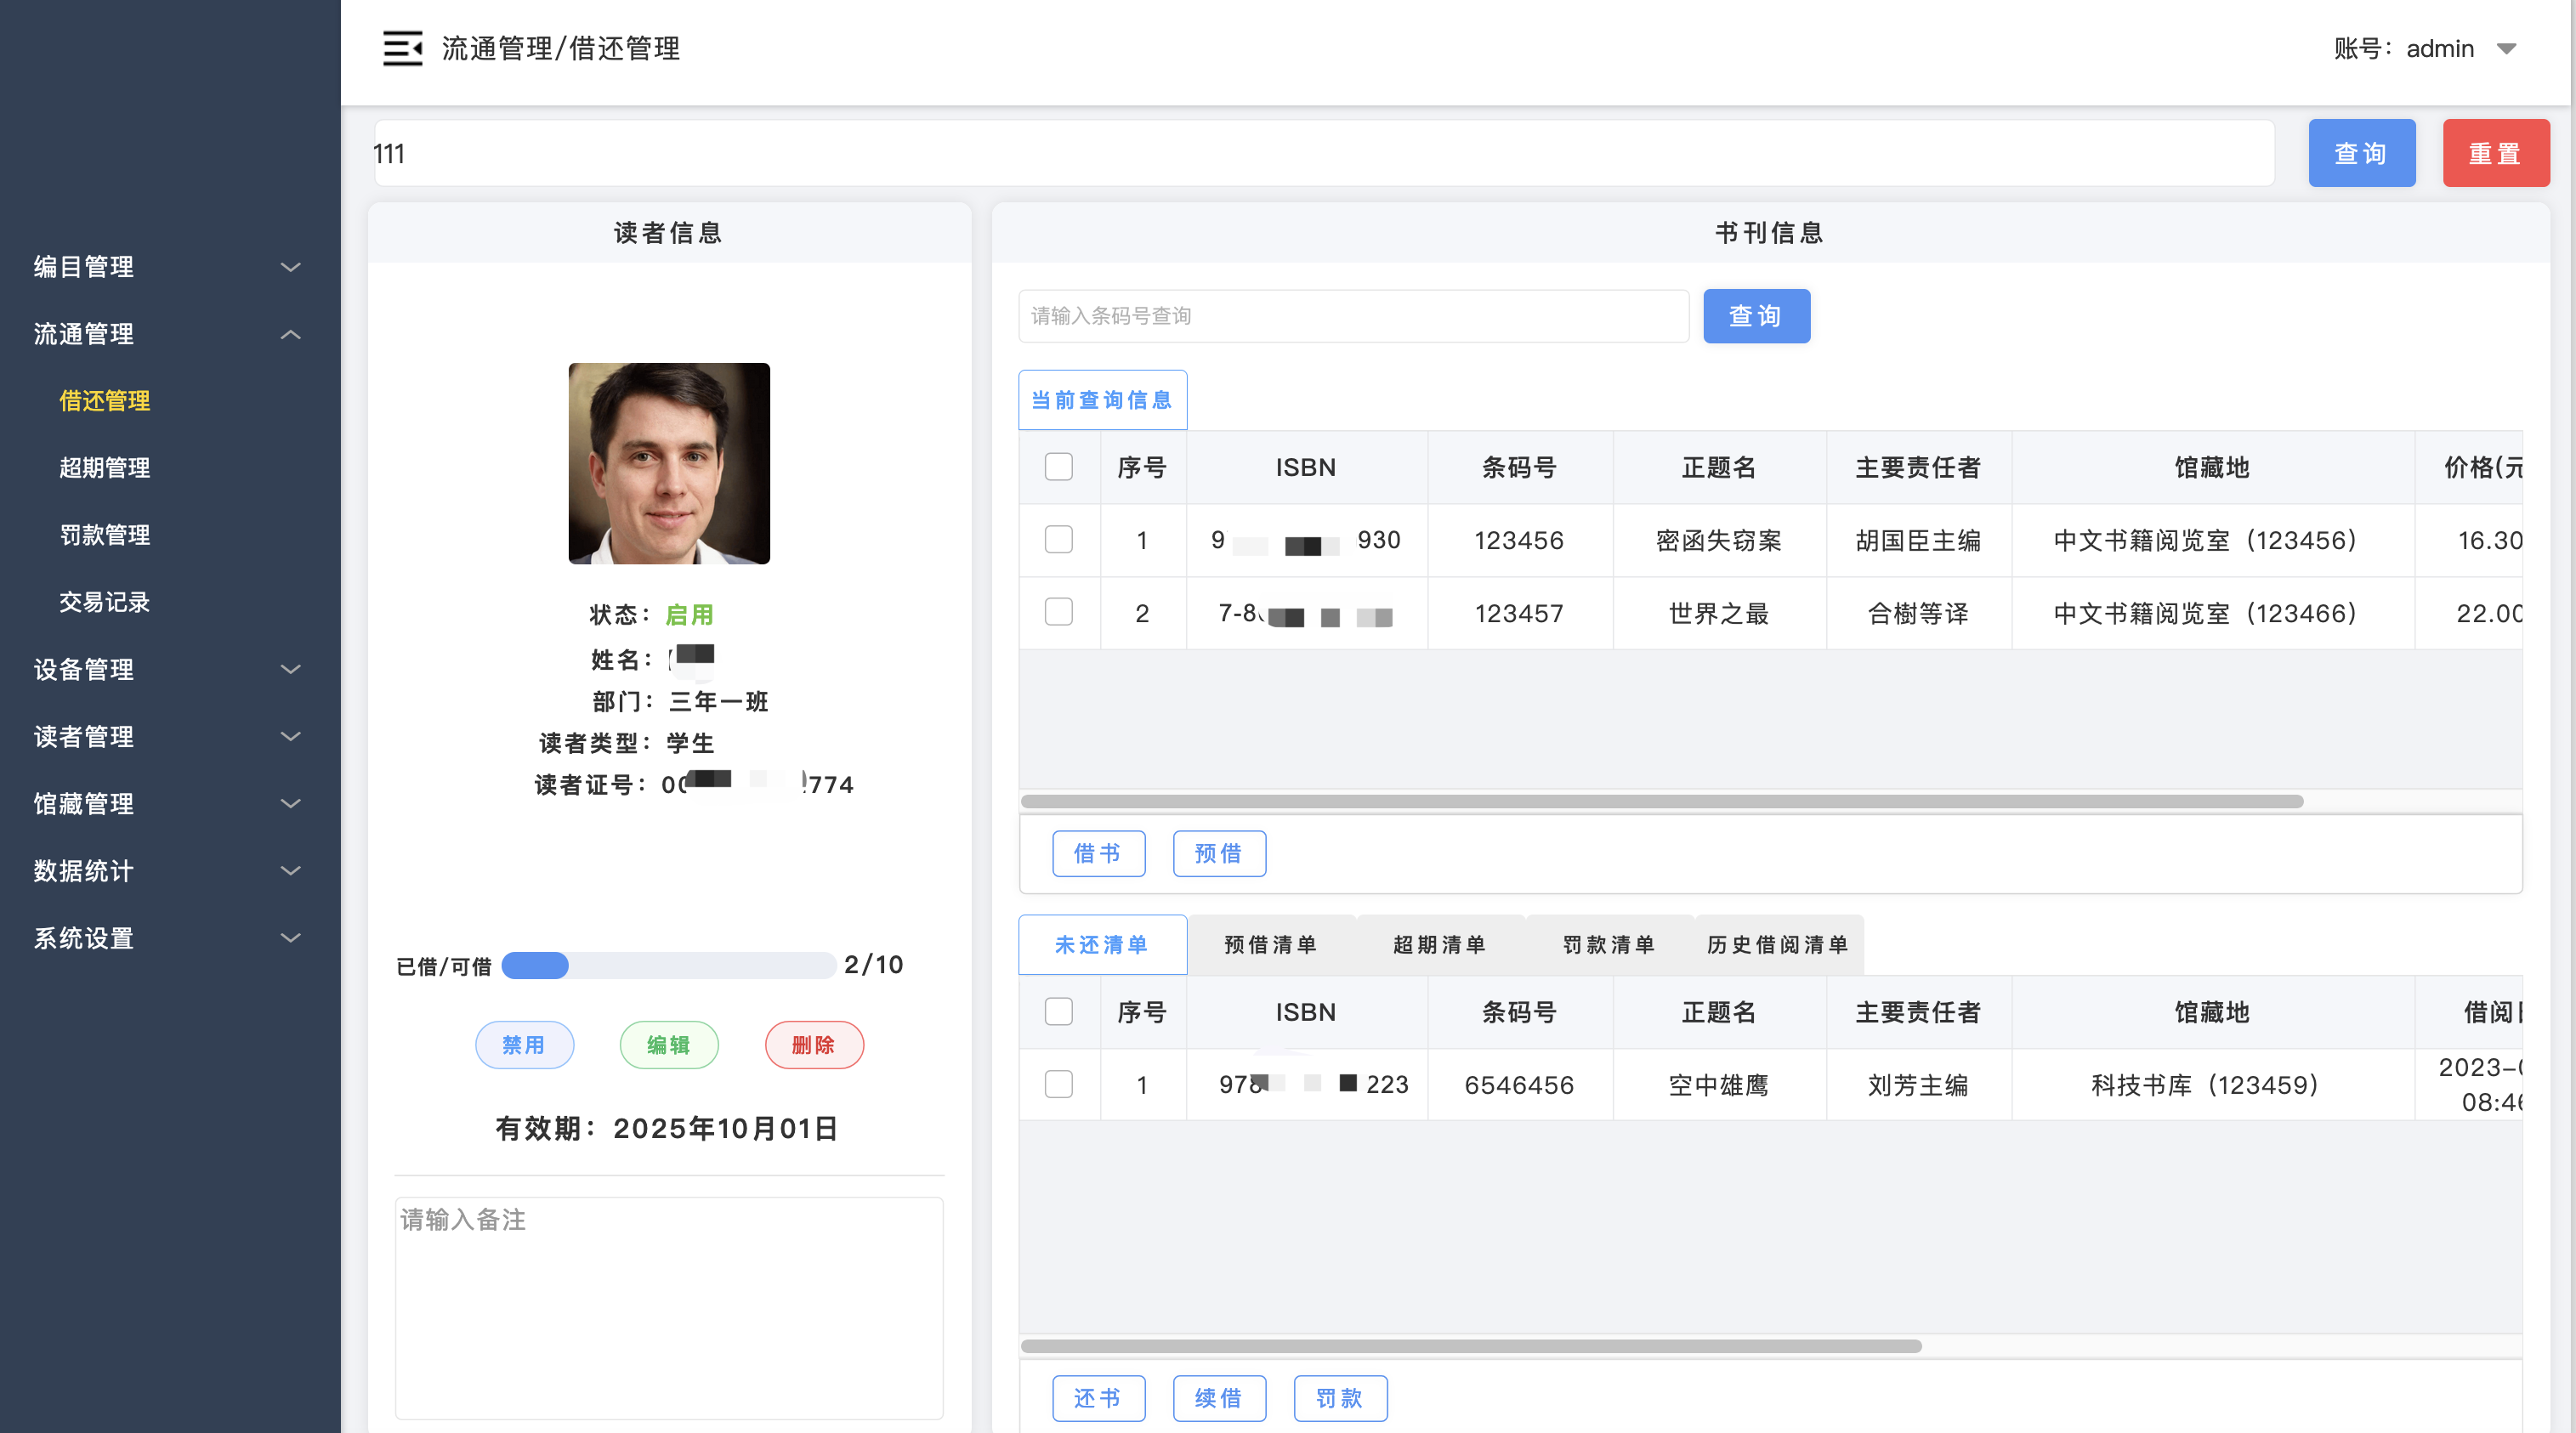Screen dimensions: 2576x1433
Task: Click location cell 中文书籍阅览室（123466）
Action: [x=2211, y=613]
